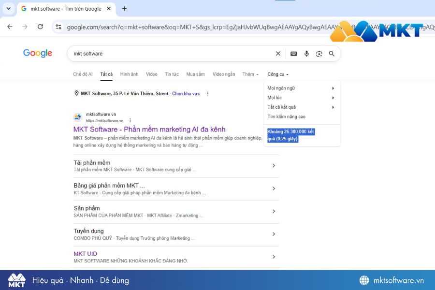Expand the 'Thêm' dropdown
This screenshot has height=290, width=435.
(x=250, y=74)
